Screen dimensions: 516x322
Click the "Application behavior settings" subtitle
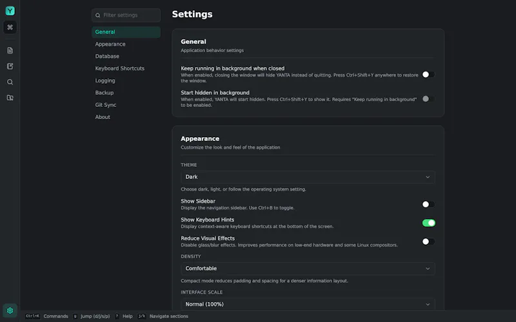[212, 50]
